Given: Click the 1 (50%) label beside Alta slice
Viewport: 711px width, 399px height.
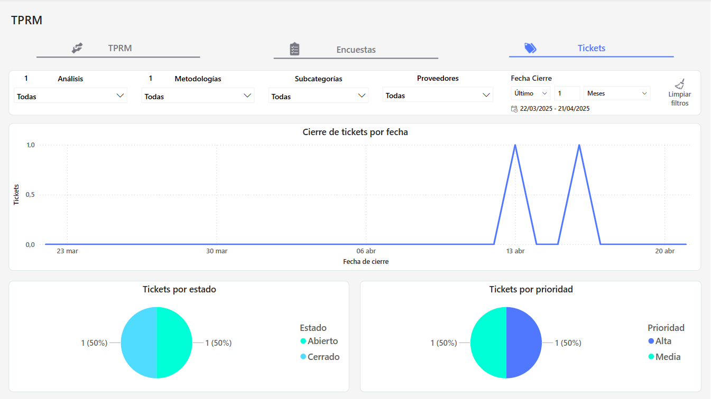Looking at the screenshot, I should 568,343.
